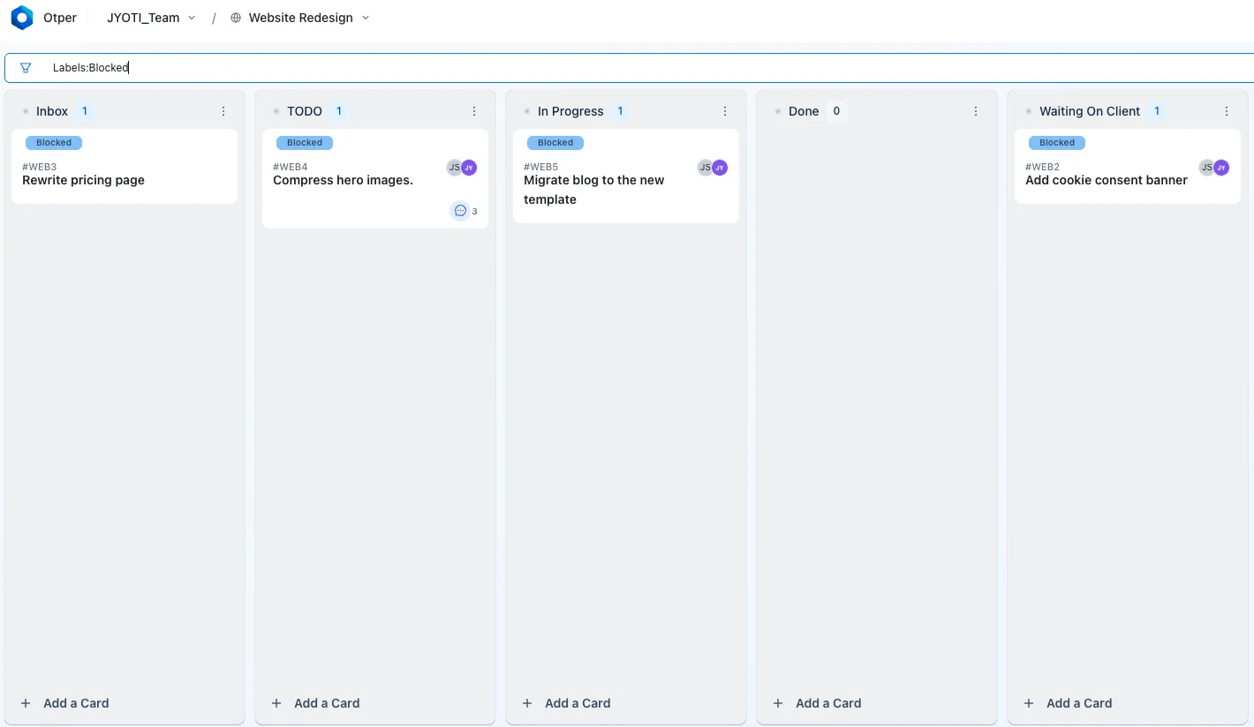Click Add a Card in Done column
The image size is (1254, 727).
(818, 703)
